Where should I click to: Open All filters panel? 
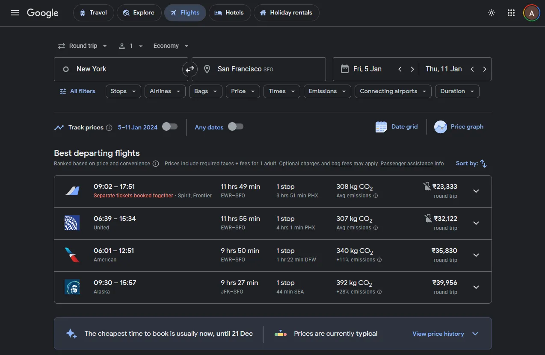coord(77,91)
